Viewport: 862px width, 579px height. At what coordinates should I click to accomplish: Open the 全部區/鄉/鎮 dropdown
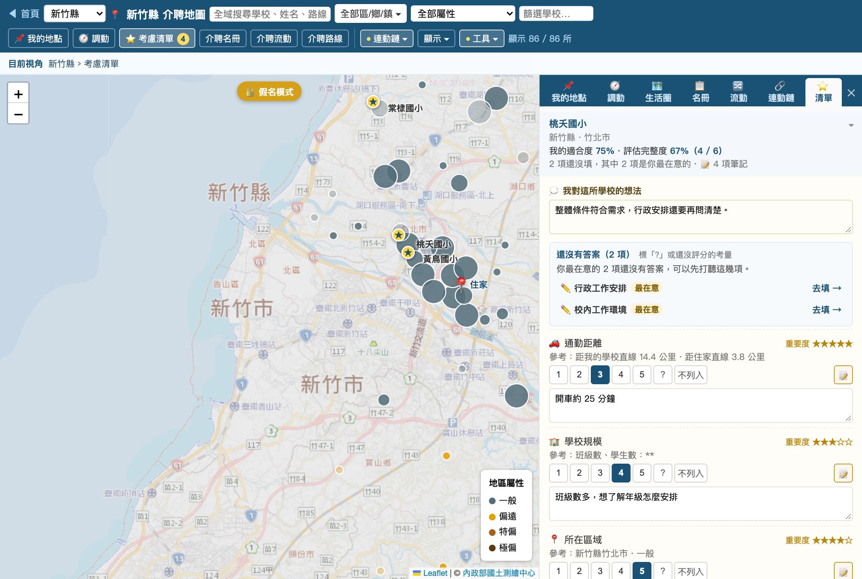coord(370,14)
